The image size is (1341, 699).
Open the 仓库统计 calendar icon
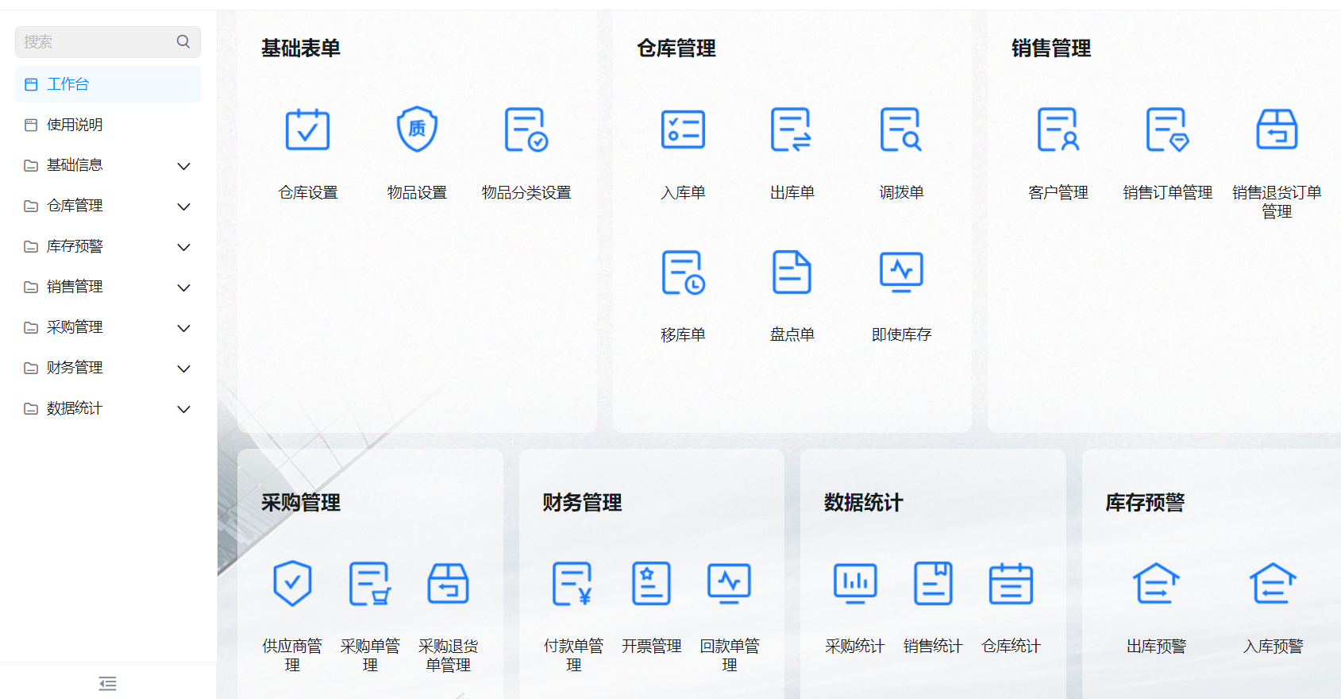[1011, 584]
